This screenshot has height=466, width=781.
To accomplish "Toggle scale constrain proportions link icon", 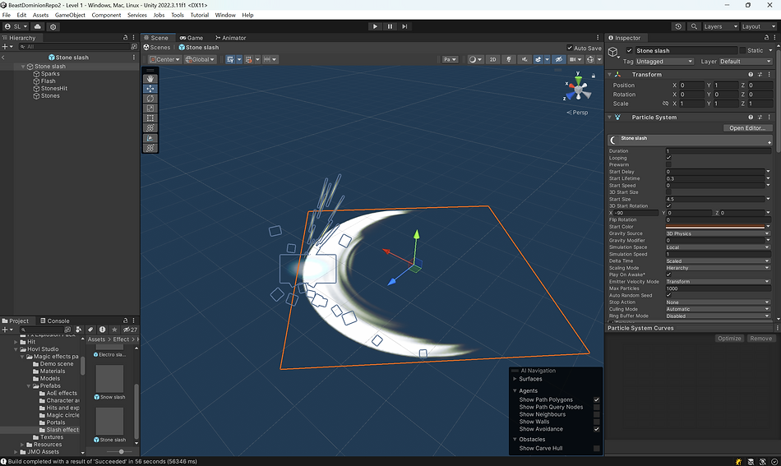I will [x=665, y=104].
